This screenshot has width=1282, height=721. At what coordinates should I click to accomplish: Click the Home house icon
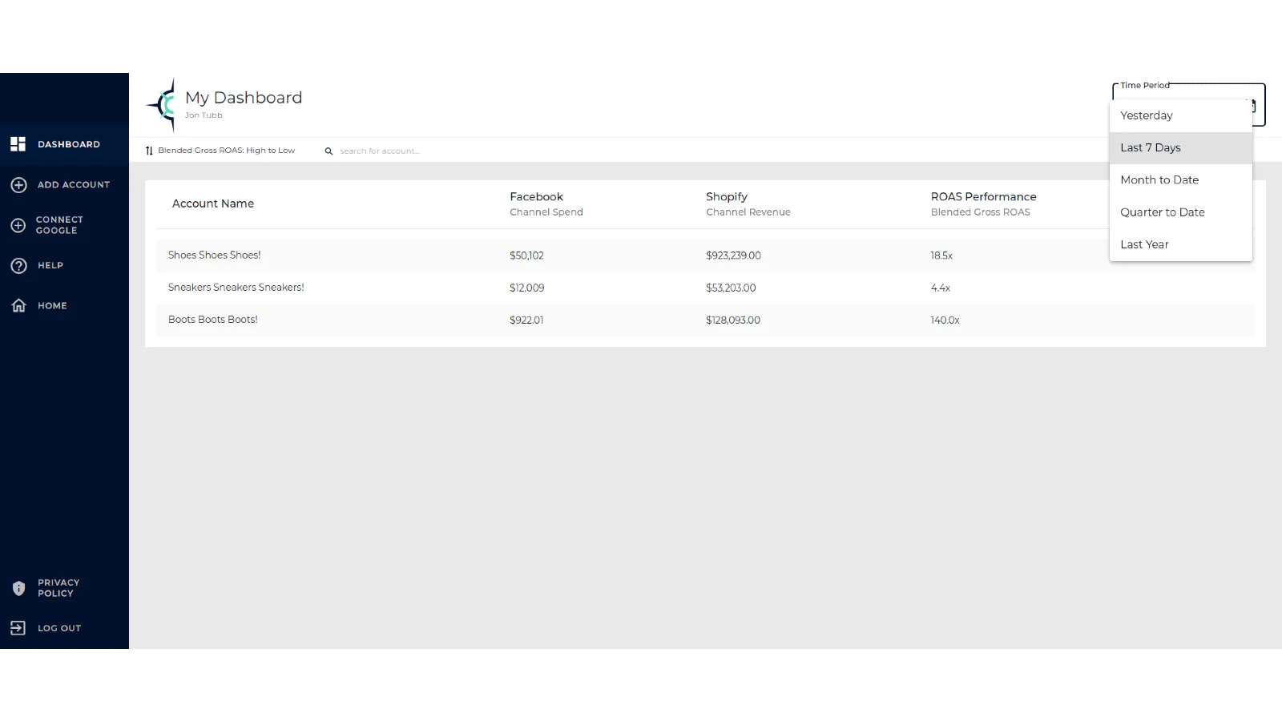[18, 306]
